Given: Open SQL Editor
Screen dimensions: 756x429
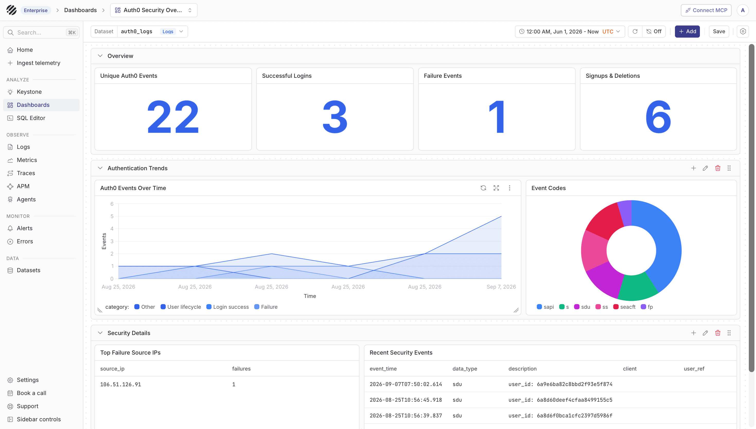Looking at the screenshot, I should (x=41, y=118).
